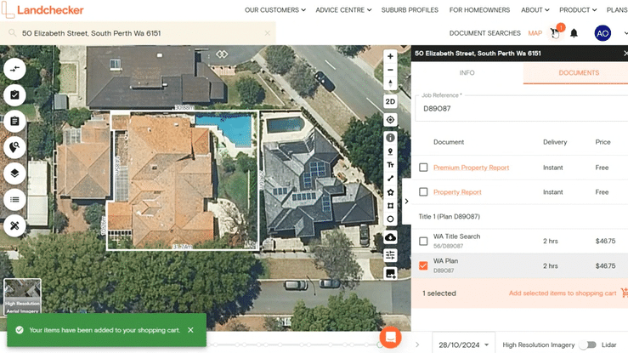Click the compare arrows sidebar button
628x353 pixels.
[x=14, y=69]
